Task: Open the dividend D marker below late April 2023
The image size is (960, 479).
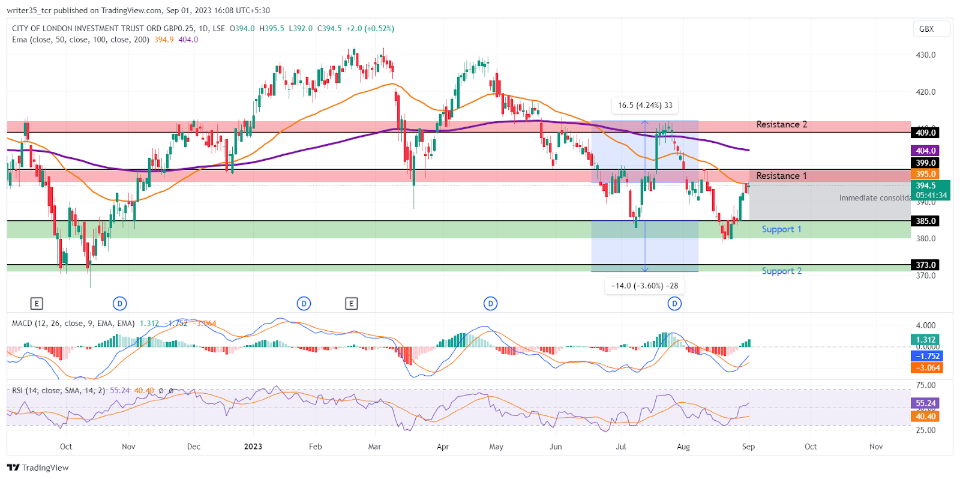Action: click(x=491, y=304)
